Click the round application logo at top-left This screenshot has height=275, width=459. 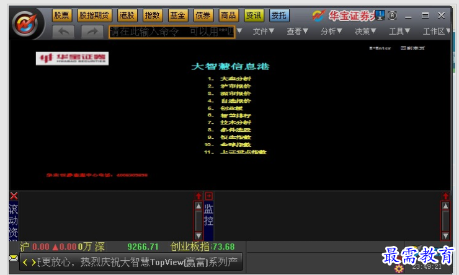[x=26, y=24]
